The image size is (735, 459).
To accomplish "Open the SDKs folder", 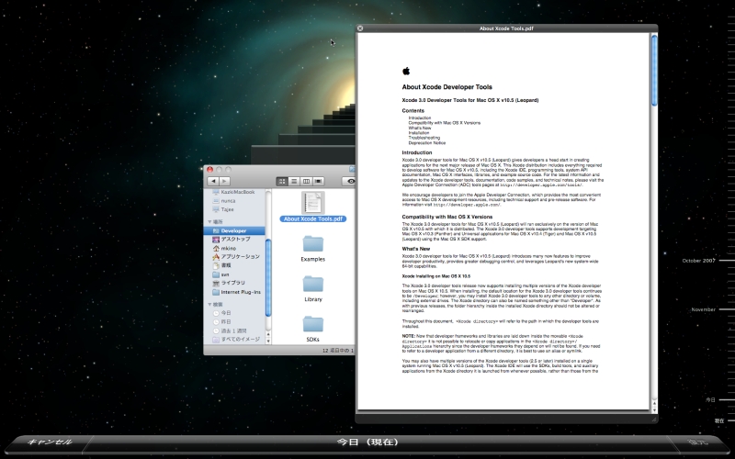I will pyautogui.click(x=312, y=326).
